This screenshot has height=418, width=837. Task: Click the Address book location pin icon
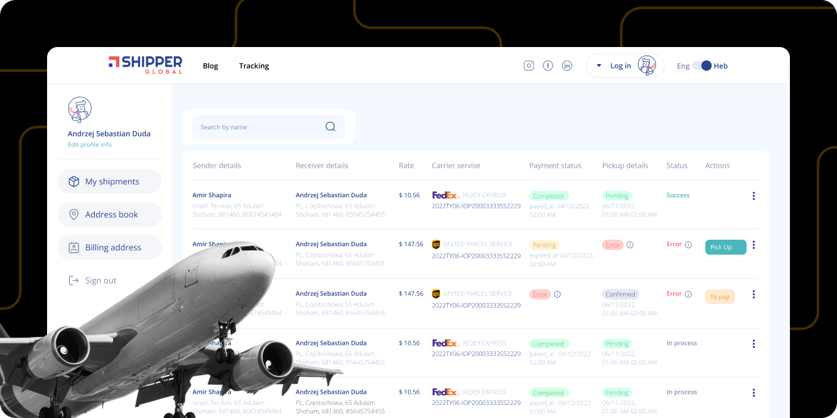pos(73,214)
